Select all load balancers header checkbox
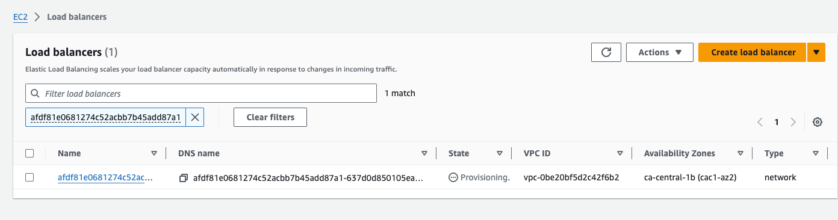The height and width of the screenshot is (220, 838). point(29,153)
